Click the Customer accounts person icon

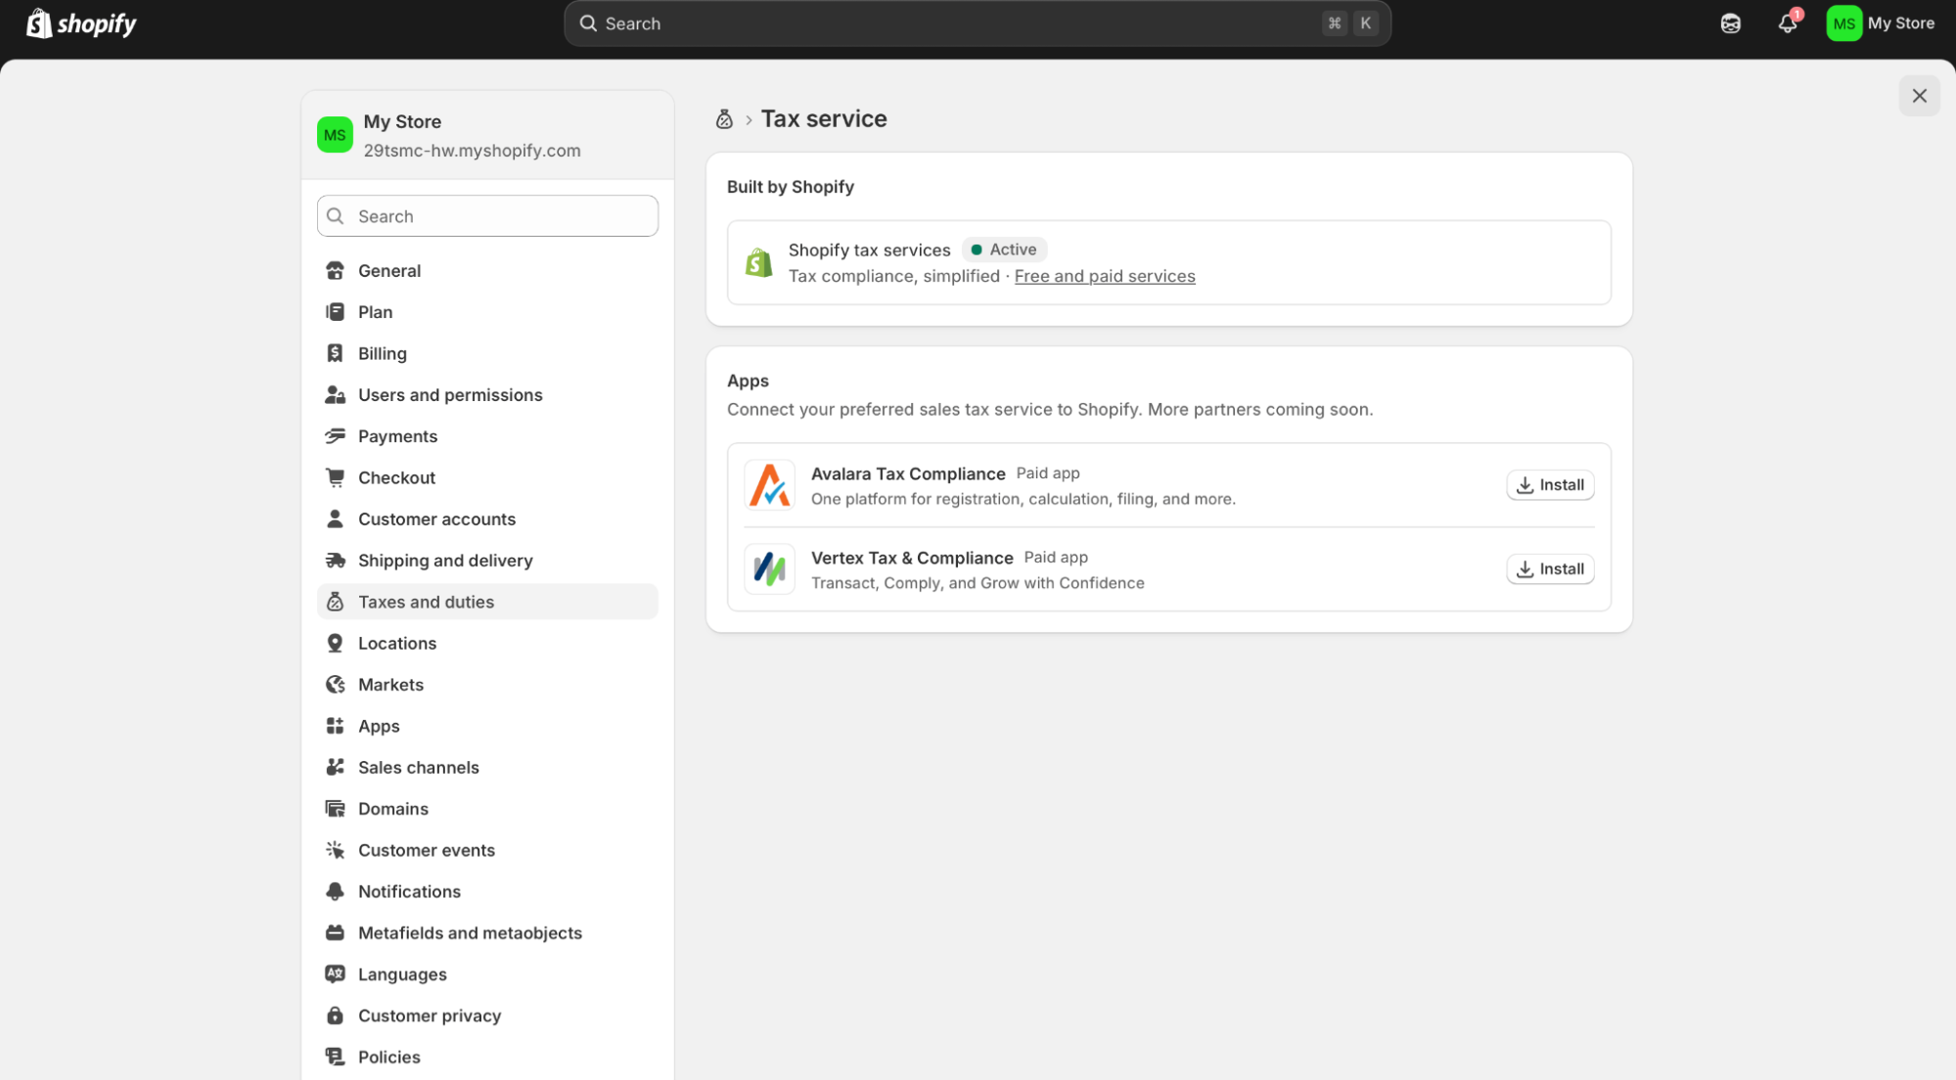tap(335, 519)
